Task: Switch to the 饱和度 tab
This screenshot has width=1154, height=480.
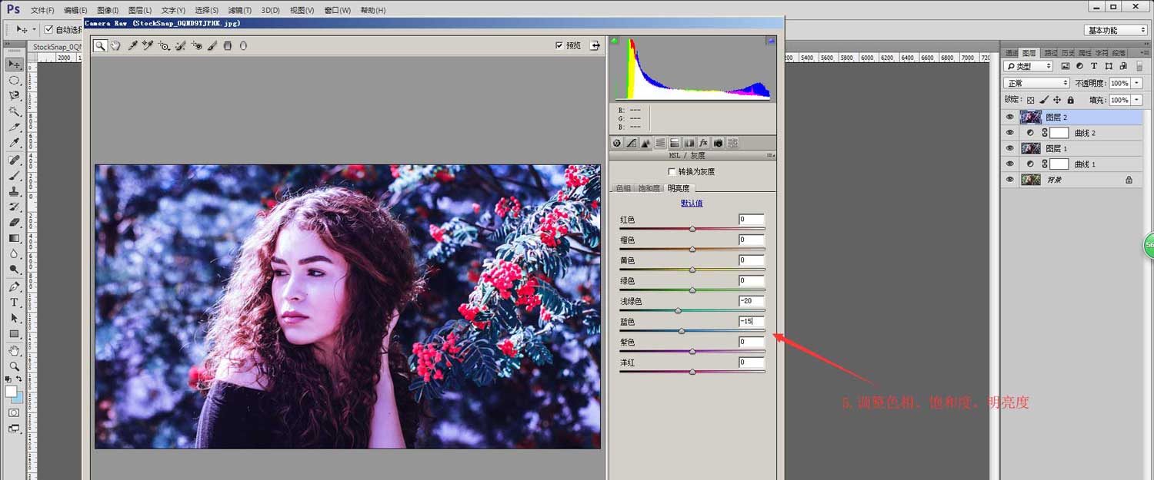Action: 650,188
